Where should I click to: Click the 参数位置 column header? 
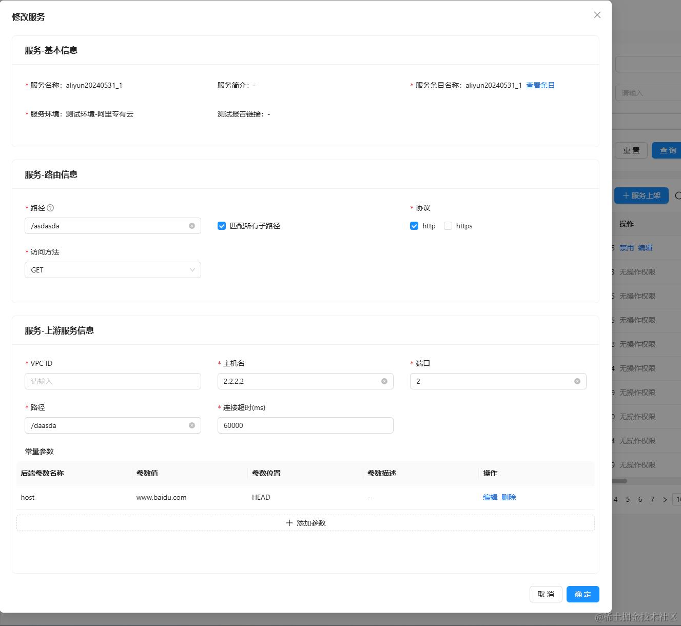[x=266, y=473]
